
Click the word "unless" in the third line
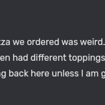pyautogui.click(x=65, y=73)
